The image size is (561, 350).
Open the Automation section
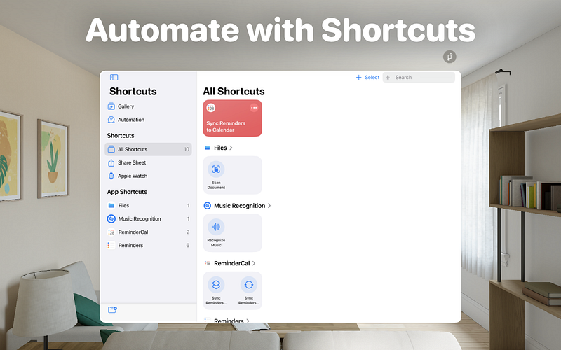click(x=148, y=120)
